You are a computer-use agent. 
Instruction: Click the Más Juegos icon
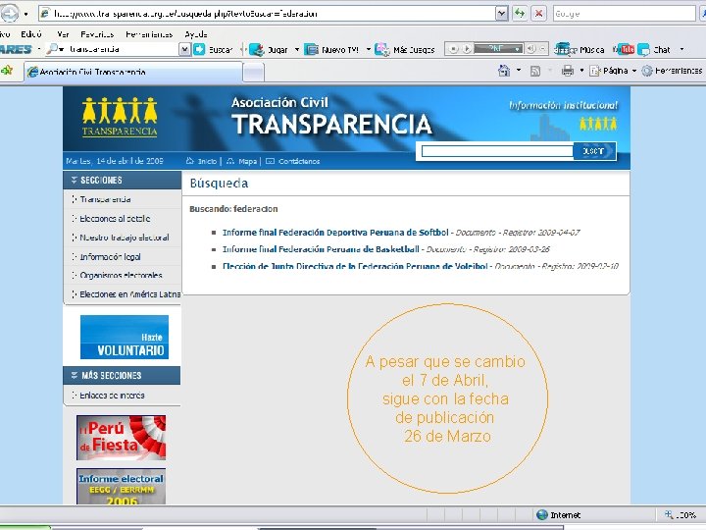tap(382, 50)
